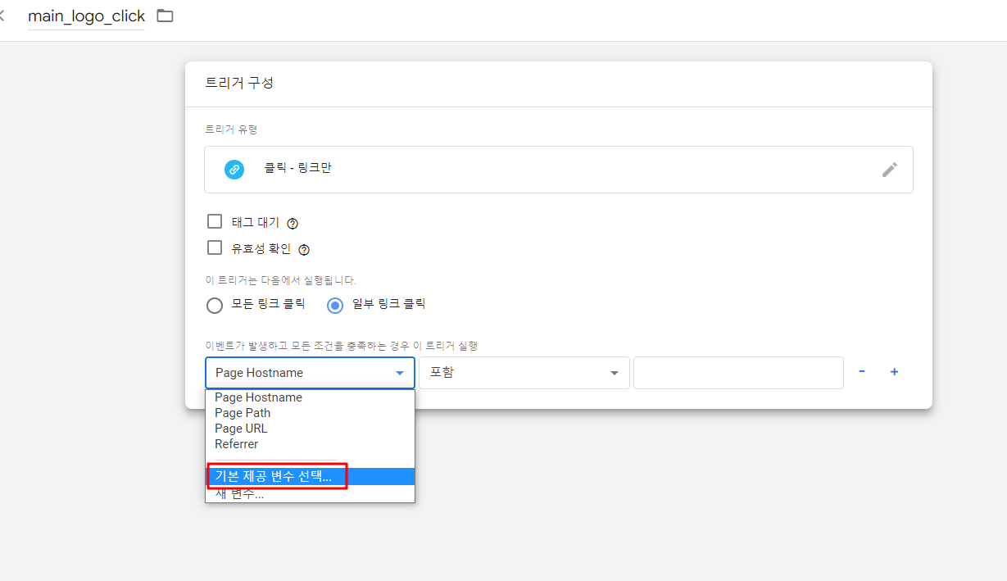The image size is (1007, 581).
Task: Click the blue link-click trigger type icon
Action: click(233, 170)
